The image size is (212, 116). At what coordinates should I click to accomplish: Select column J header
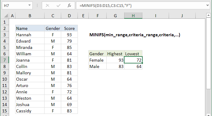(x=182, y=16)
